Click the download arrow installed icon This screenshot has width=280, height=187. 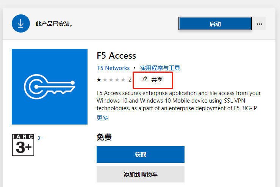click(21, 23)
